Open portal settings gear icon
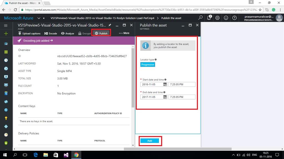 point(217,18)
